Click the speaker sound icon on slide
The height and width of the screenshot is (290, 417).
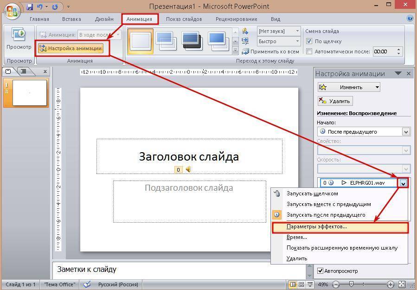[x=188, y=169]
